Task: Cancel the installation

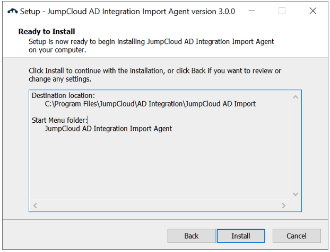Action: [x=297, y=236]
